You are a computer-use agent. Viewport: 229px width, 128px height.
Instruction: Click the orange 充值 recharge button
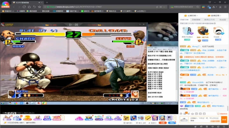click(163, 123)
